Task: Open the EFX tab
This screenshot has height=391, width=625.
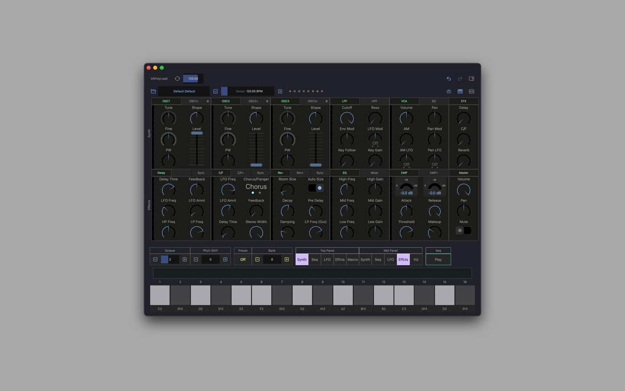Action: (464, 101)
